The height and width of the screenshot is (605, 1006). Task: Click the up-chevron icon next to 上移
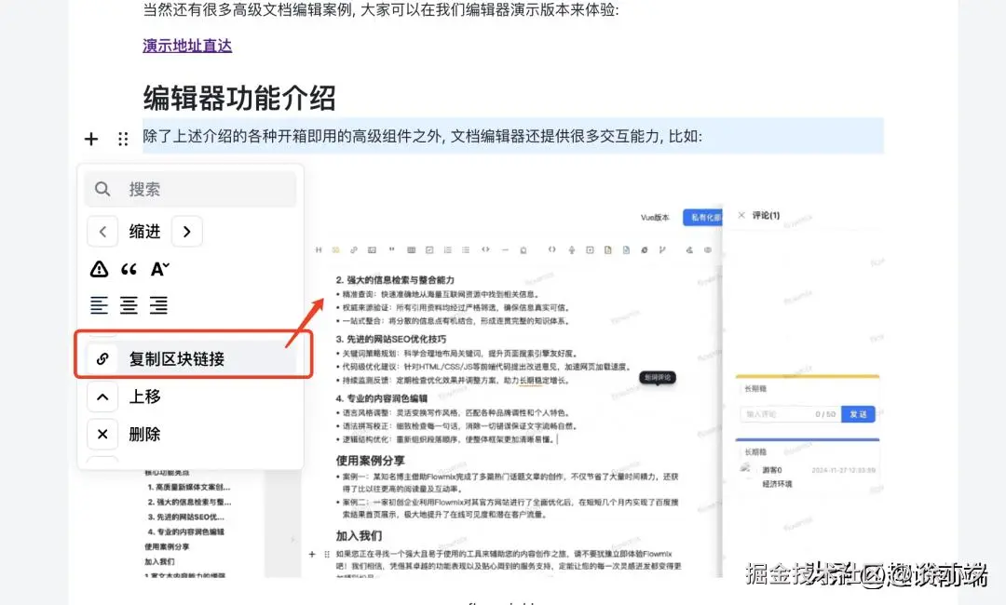click(x=102, y=397)
